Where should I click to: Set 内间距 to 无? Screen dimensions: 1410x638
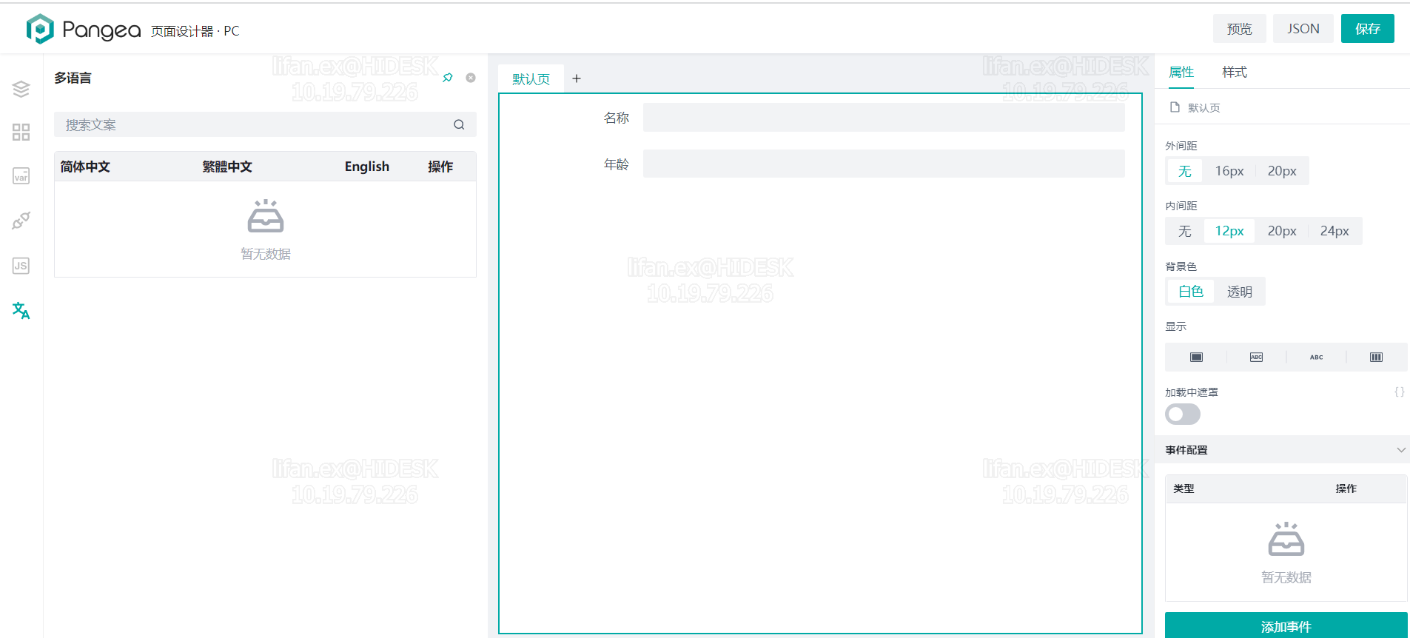(x=1185, y=231)
